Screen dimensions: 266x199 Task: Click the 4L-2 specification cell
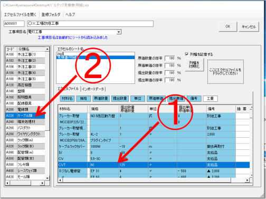point(104,134)
